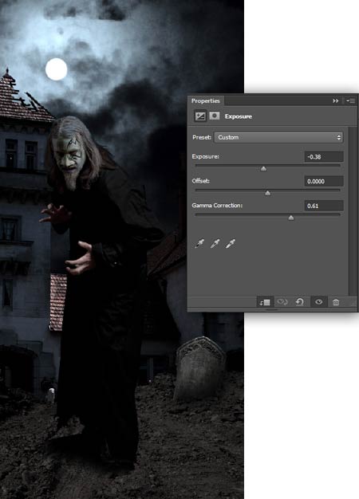
Task: Select the gray point eyedropper
Action: 215,243
